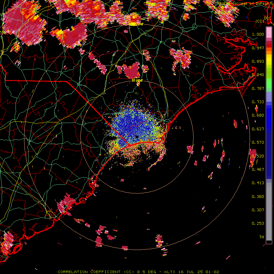Click the [CC] legend heading
Viewport: 274px width, 274px height.
click(260, 21)
